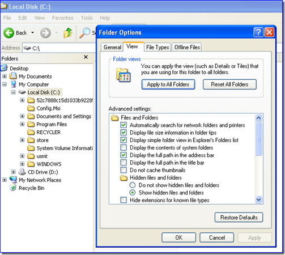Select Show hidden files and folders radio

click(x=133, y=193)
